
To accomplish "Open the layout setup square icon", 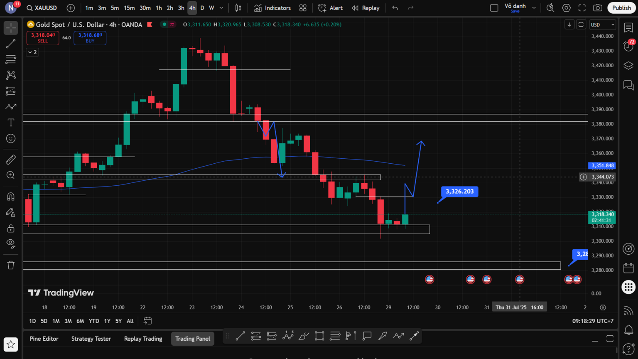I will coord(494,8).
